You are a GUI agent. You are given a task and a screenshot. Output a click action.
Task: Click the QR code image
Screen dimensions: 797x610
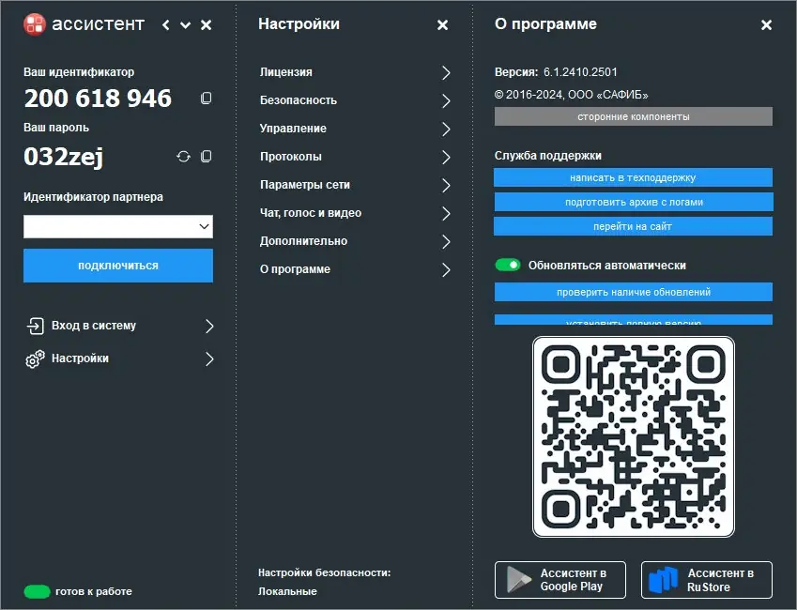click(x=632, y=435)
